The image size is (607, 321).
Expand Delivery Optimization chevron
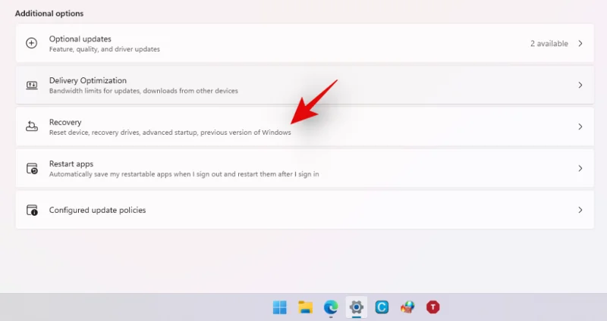(x=580, y=85)
